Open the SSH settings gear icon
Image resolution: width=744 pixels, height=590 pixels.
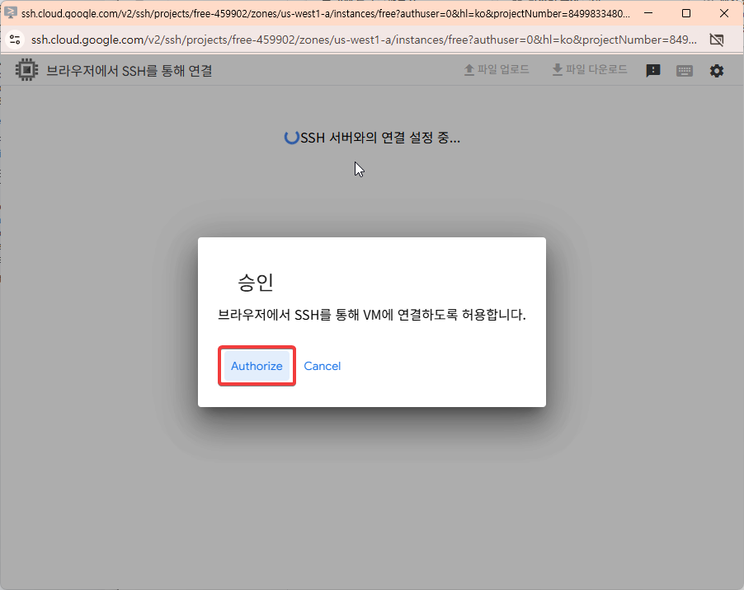coord(717,71)
